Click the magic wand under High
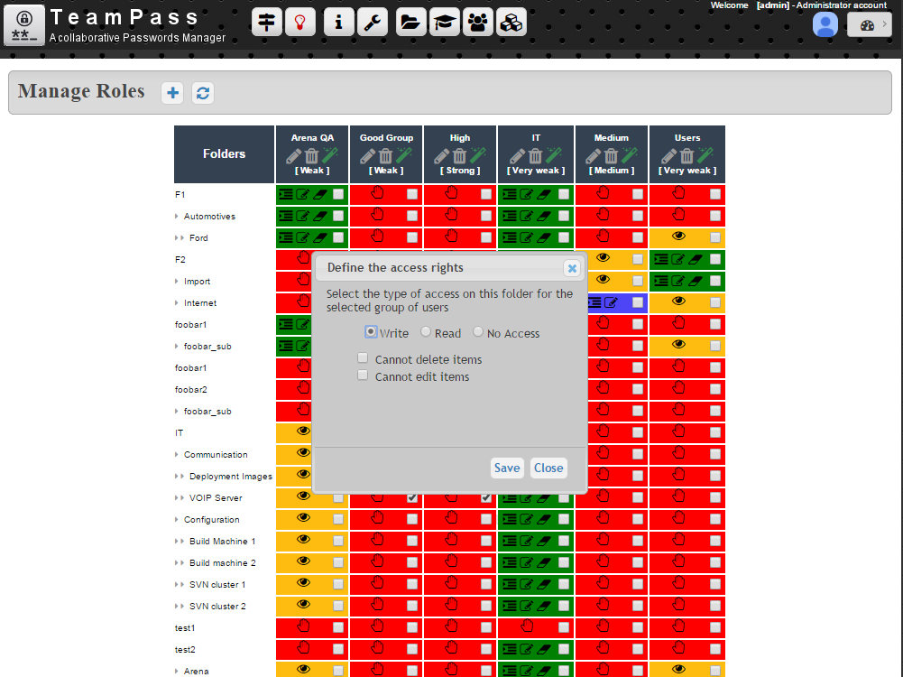 pos(478,155)
